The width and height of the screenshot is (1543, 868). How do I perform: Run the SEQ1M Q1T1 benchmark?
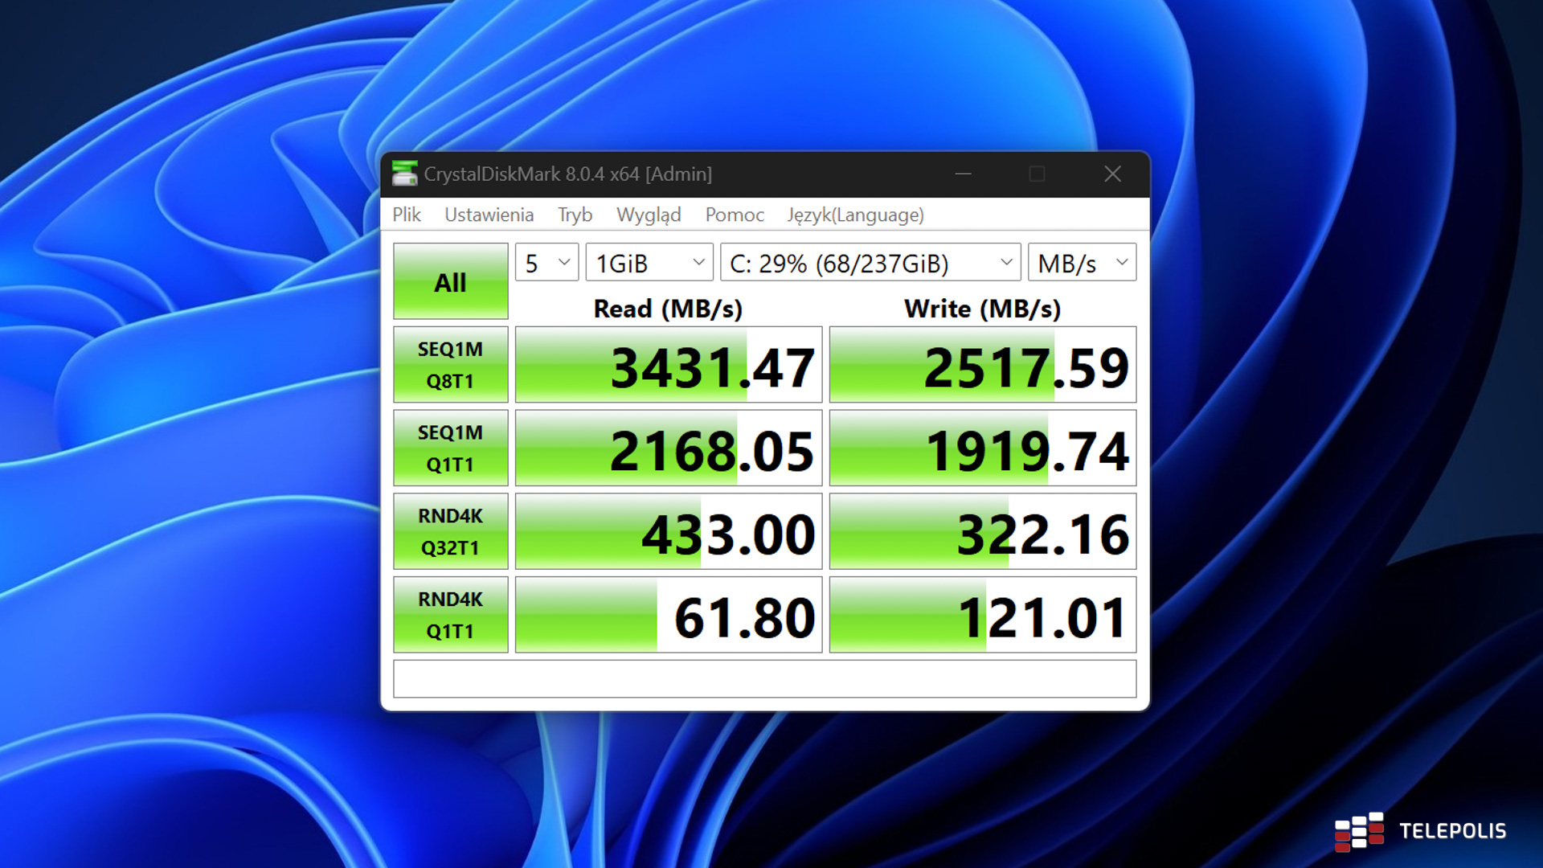(450, 448)
